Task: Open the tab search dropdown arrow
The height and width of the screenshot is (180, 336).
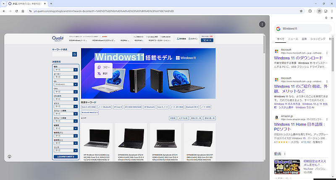Action: 3,4
